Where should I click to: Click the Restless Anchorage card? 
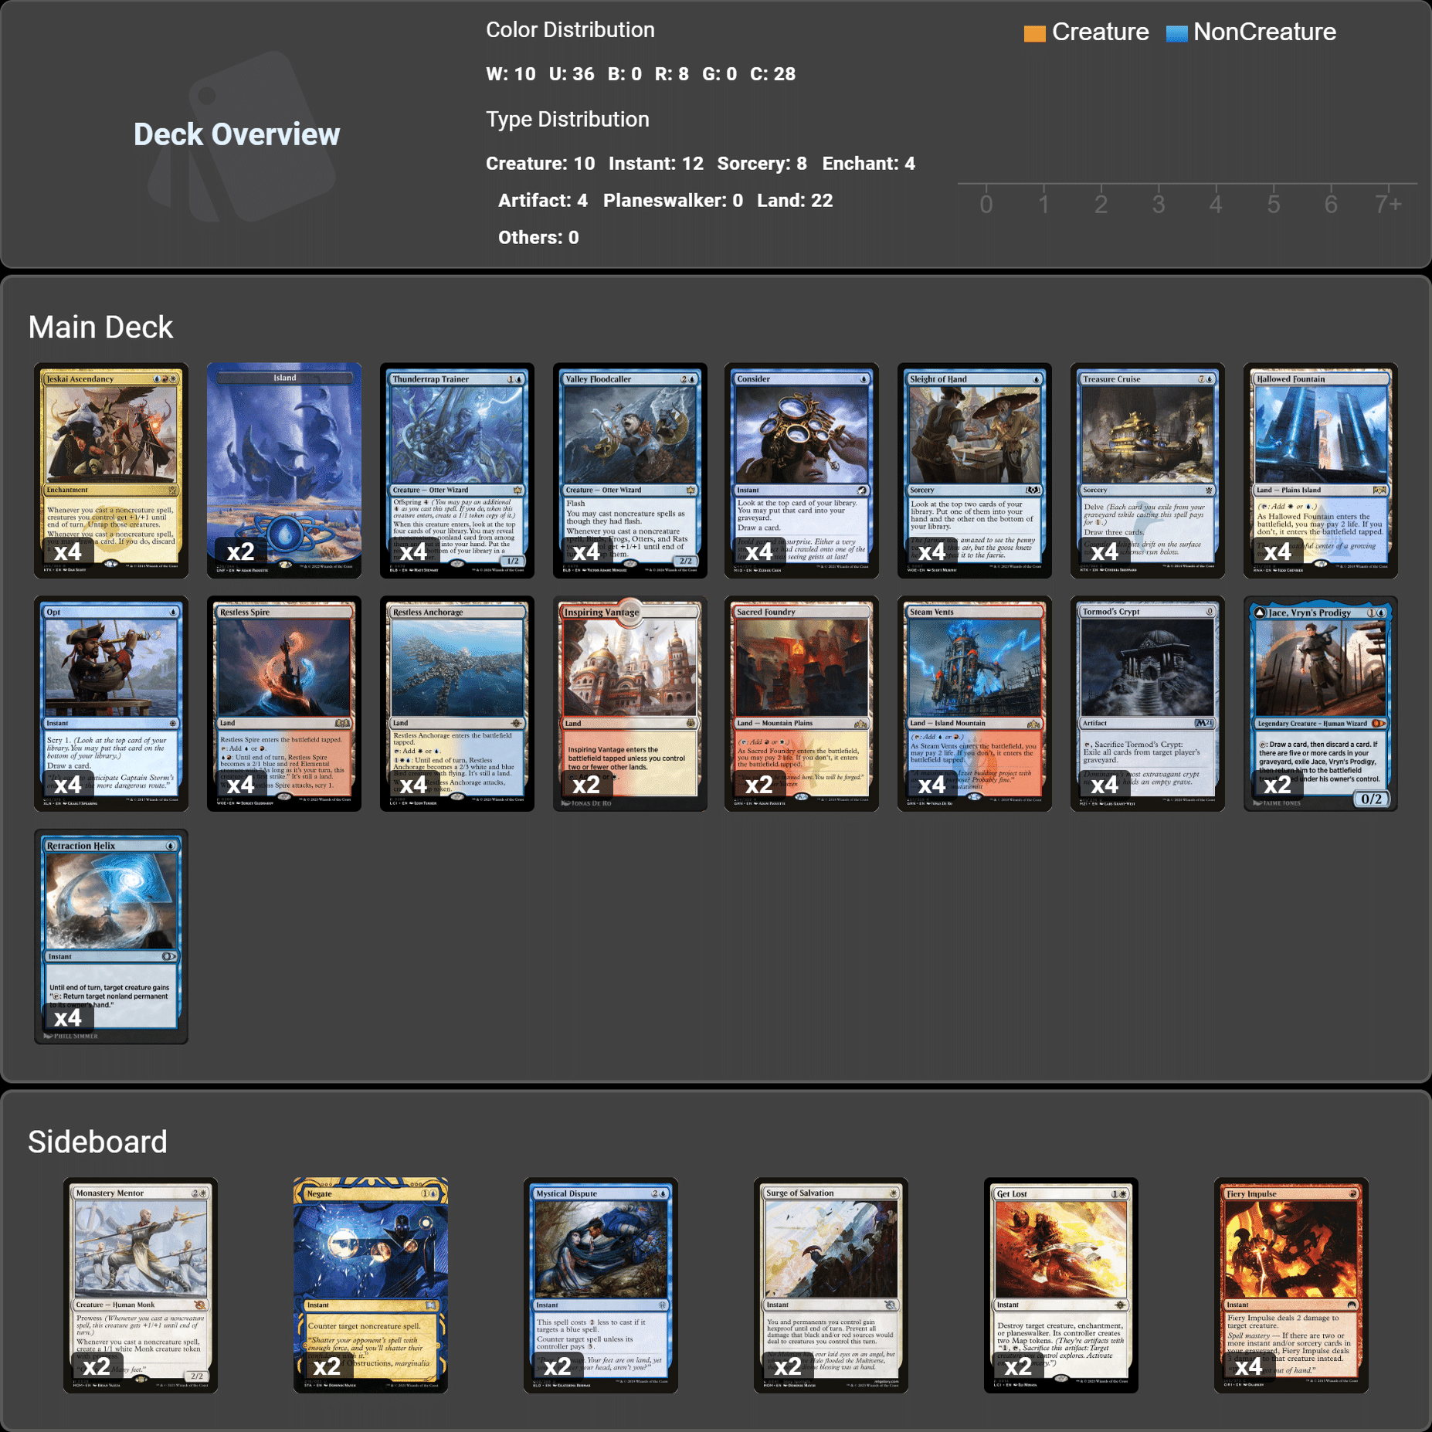pyautogui.click(x=457, y=704)
